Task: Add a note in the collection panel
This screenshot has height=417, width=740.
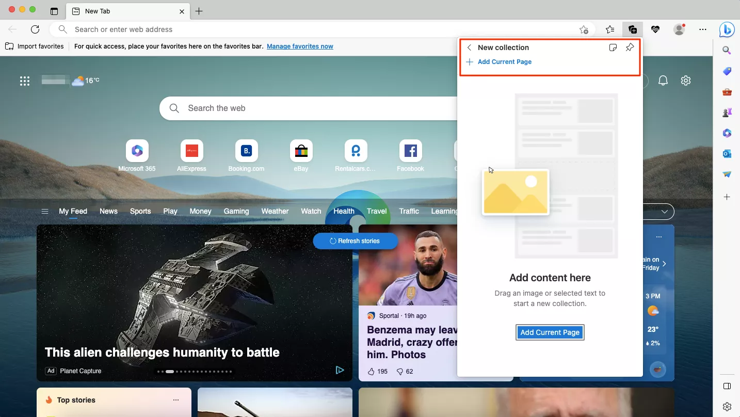Action: 613,47
